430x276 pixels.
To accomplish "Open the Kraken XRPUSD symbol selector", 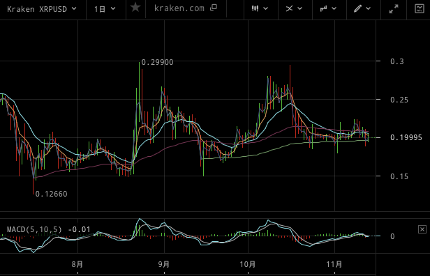I will click(x=42, y=9).
